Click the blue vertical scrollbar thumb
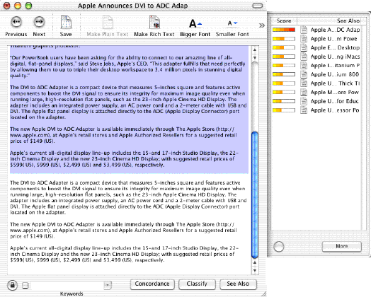 (255, 195)
